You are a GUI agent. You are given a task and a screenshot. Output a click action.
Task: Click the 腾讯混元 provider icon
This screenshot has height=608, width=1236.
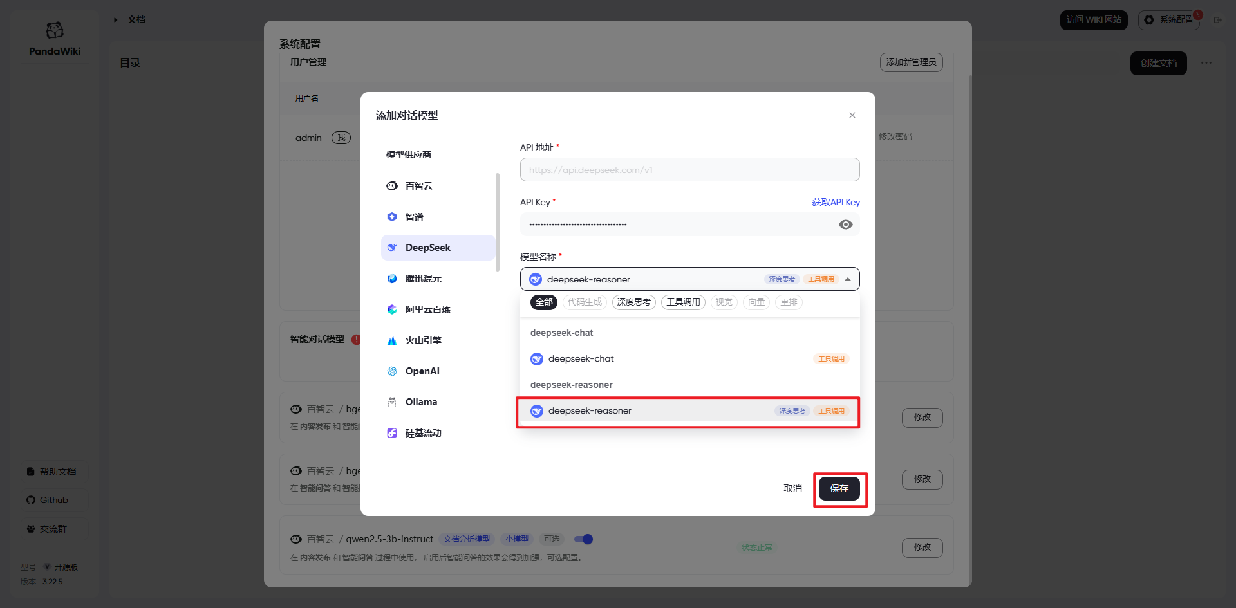[392, 279]
